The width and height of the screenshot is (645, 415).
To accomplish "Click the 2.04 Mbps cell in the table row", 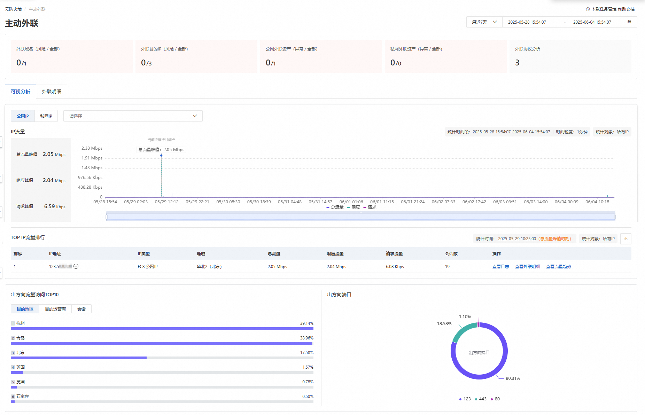I will [x=336, y=266].
